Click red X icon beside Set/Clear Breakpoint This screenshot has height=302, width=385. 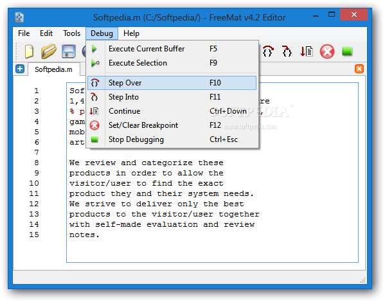click(94, 125)
